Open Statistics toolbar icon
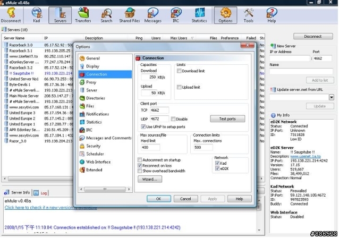Screen dimensions: 340x238 tap(199, 15)
